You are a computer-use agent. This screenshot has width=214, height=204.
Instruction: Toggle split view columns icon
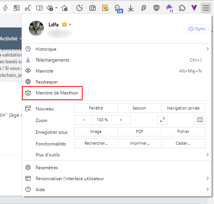point(200,120)
